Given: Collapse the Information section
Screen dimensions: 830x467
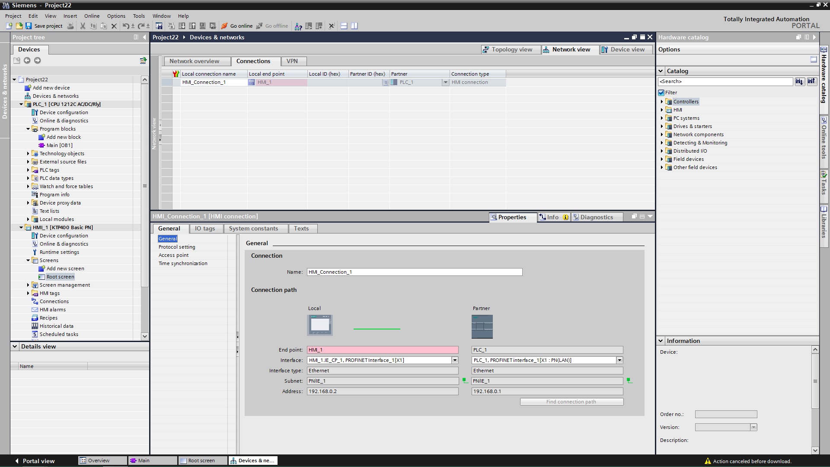Looking at the screenshot, I should [x=661, y=341].
